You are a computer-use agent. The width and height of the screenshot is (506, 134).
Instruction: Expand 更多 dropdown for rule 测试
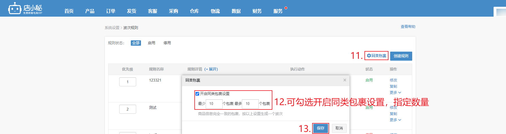pos(395,120)
